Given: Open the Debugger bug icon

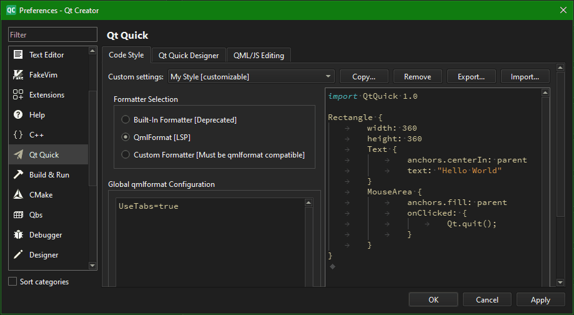Looking at the screenshot, I should pos(18,235).
